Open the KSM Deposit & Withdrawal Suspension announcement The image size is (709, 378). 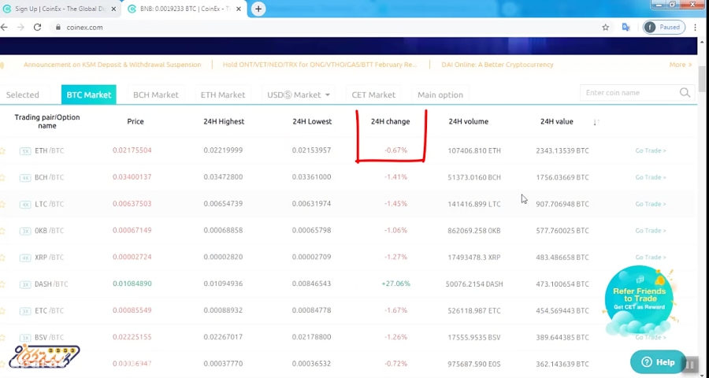112,65
